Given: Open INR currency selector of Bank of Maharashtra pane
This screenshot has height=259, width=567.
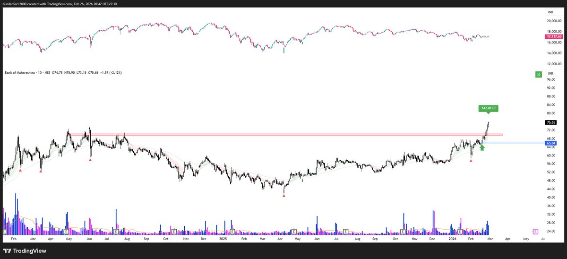Looking at the screenshot, I should pyautogui.click(x=553, y=74).
